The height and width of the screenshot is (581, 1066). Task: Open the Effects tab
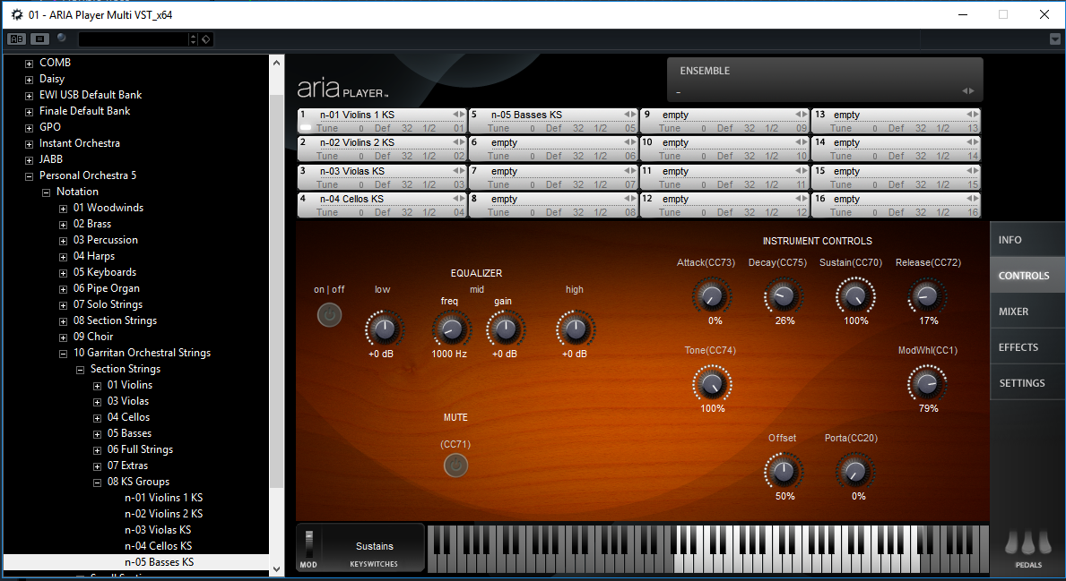pos(1018,347)
